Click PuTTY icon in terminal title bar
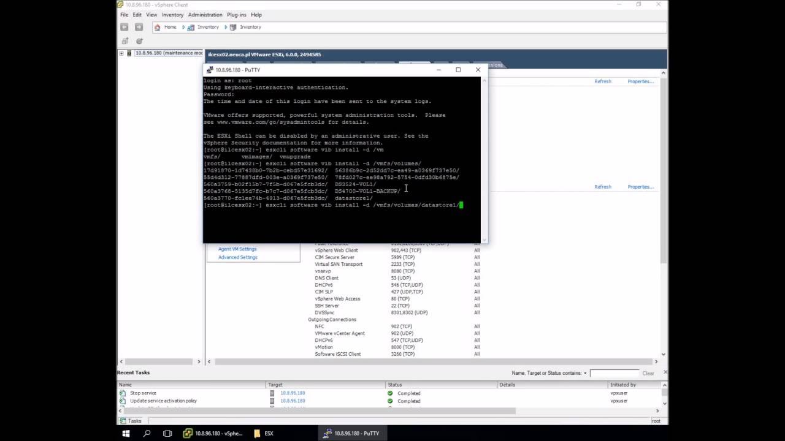Viewport: 785px width, 441px height. [x=210, y=70]
